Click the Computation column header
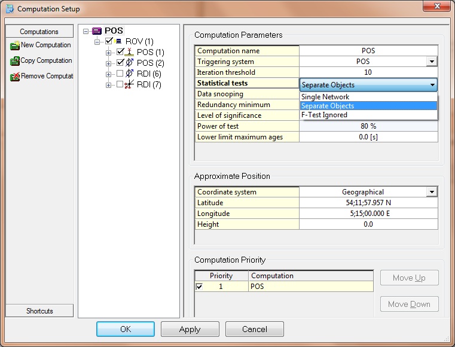The width and height of the screenshot is (455, 347). coord(311,276)
